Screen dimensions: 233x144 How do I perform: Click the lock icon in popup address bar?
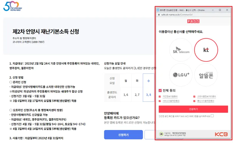[159, 15]
